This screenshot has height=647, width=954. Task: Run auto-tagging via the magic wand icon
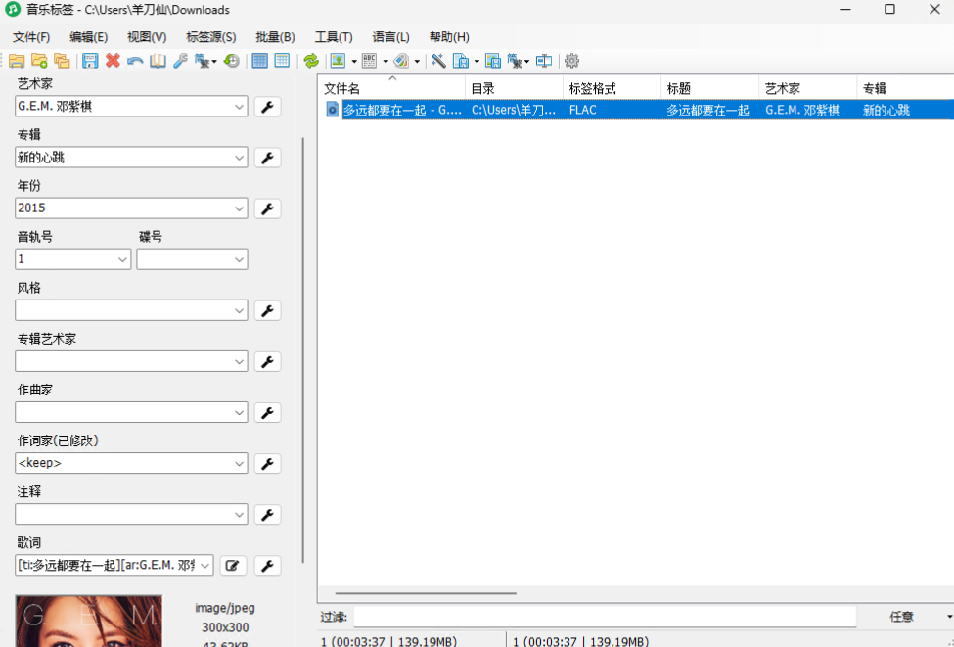pos(437,60)
